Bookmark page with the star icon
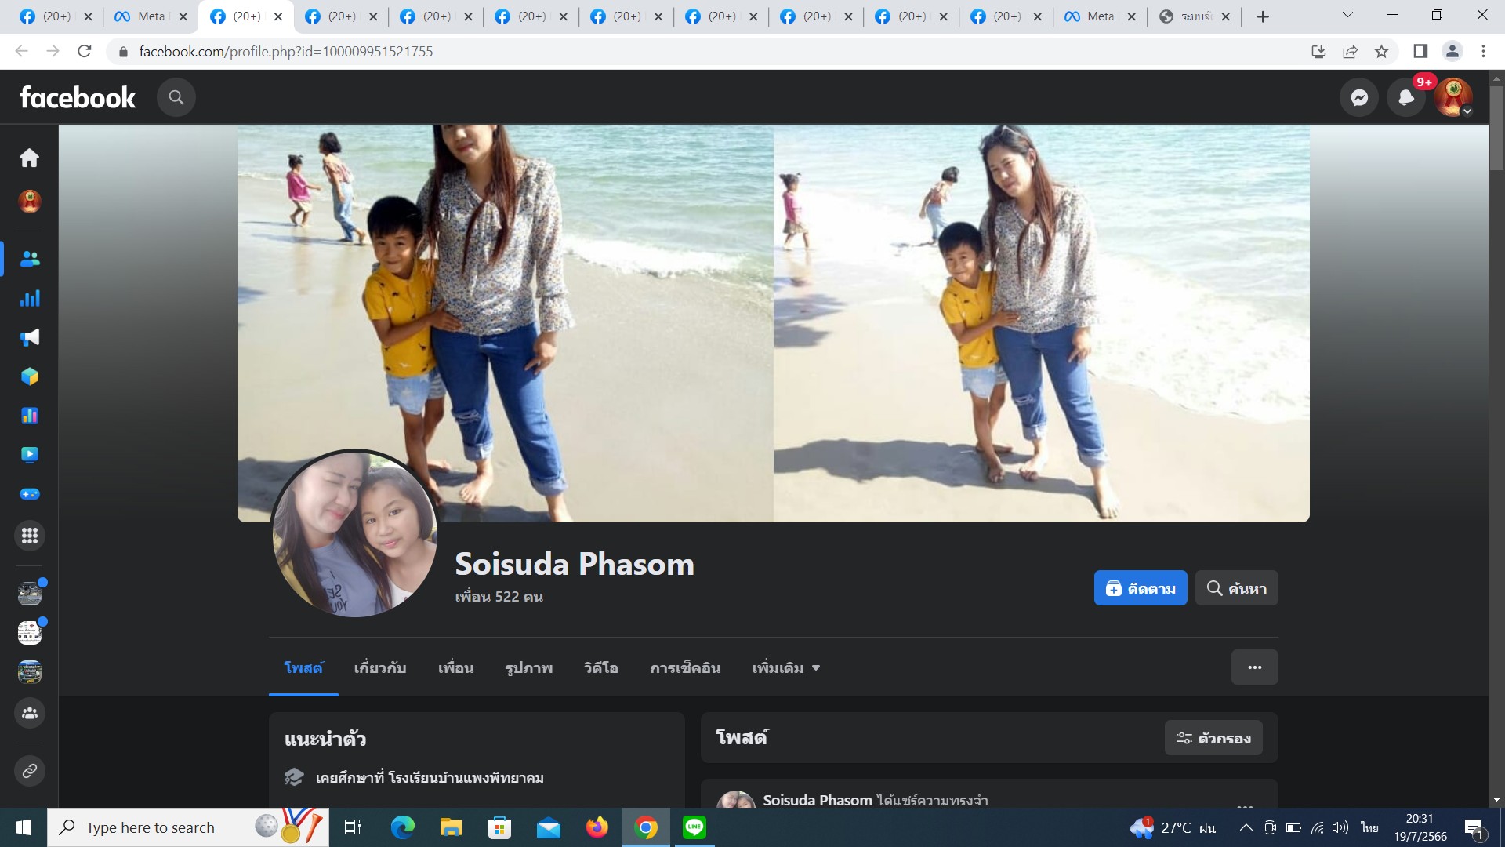 1381,52
